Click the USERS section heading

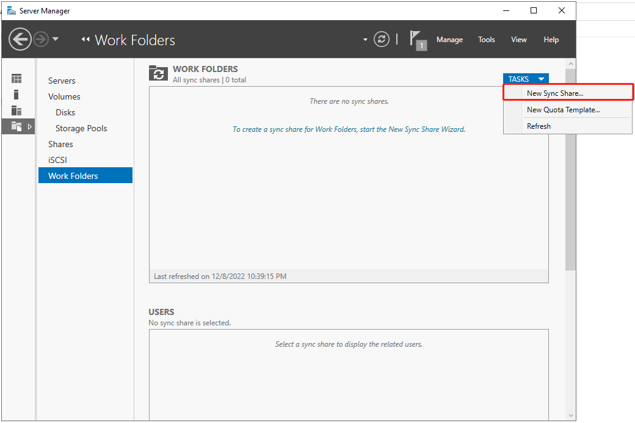click(x=161, y=312)
